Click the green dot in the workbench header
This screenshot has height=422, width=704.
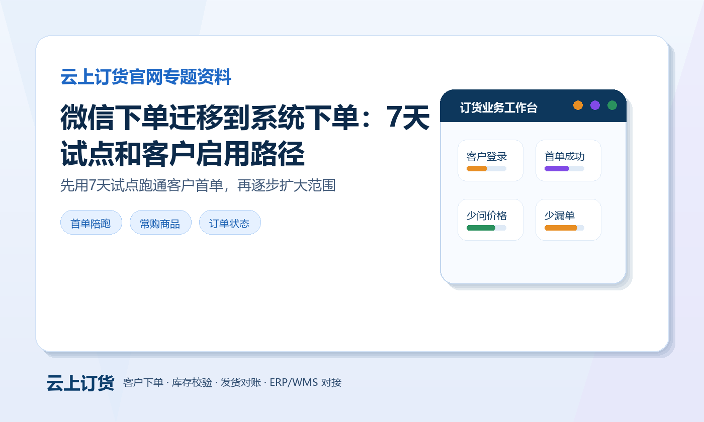pos(612,105)
